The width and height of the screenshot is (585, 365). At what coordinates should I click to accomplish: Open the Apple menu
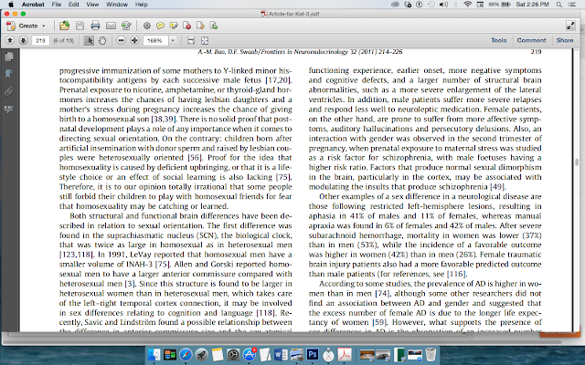pyautogui.click(x=11, y=4)
